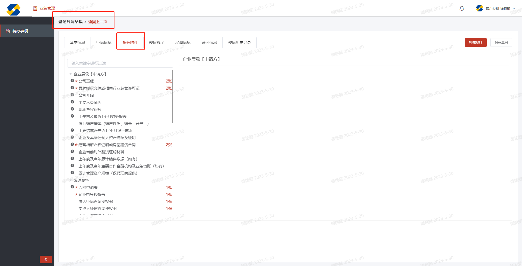Click the info icon beside 公司章程

pyautogui.click(x=72, y=81)
